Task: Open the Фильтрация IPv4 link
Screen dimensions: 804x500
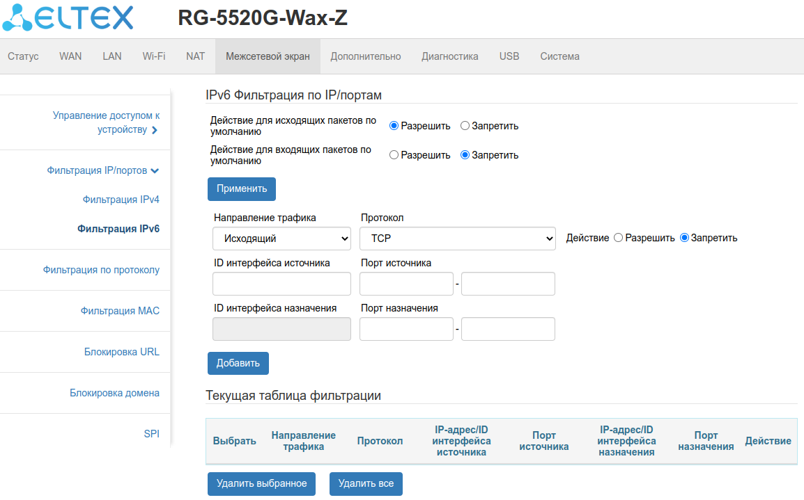Action: (121, 200)
